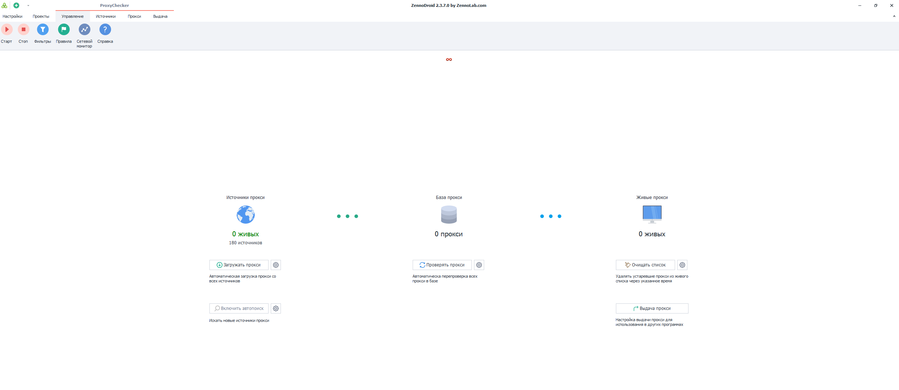The width and height of the screenshot is (899, 390).
Task: Launch the Сетевой монитор graph icon
Action: tap(84, 30)
